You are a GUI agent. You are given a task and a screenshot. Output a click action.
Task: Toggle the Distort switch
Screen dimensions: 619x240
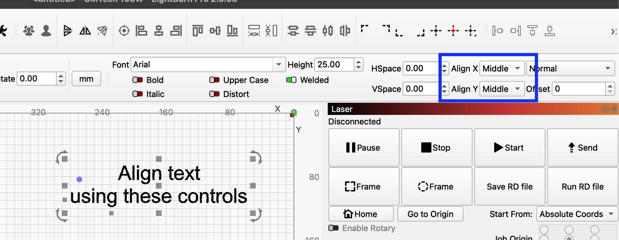point(214,94)
